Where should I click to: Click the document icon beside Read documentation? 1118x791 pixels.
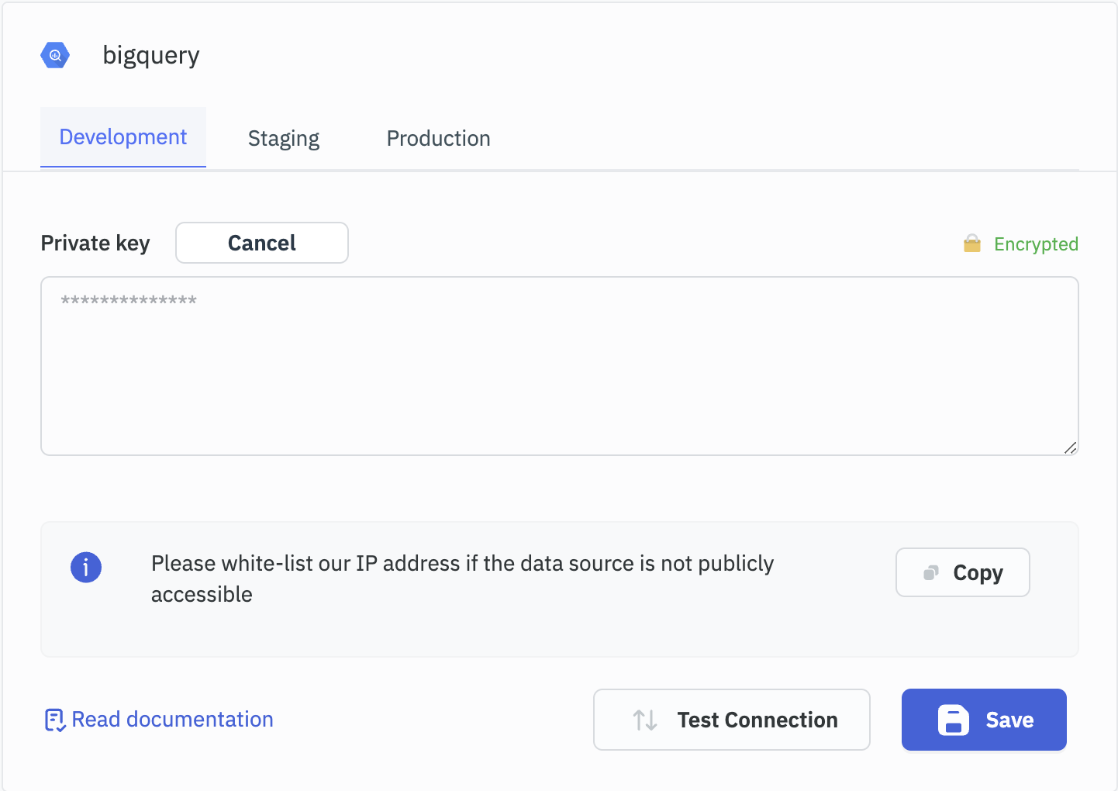(54, 720)
